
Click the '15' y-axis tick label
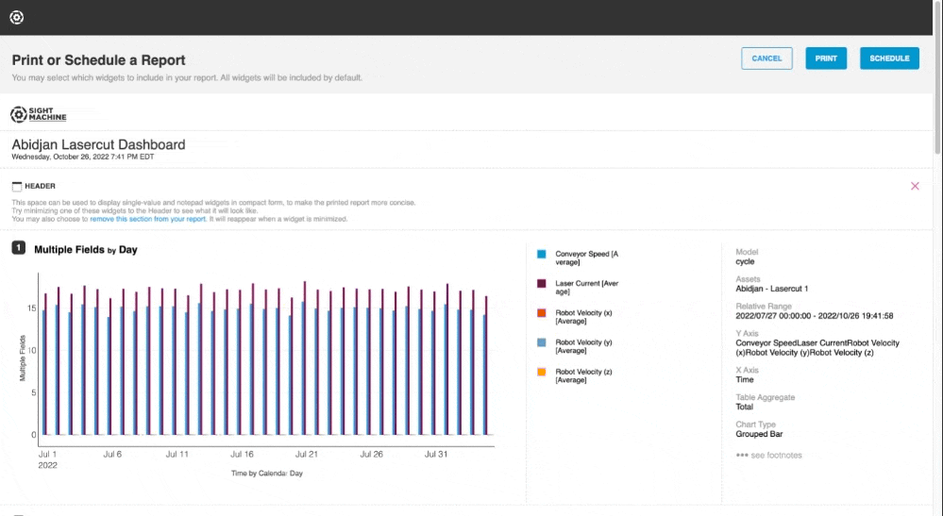31,308
